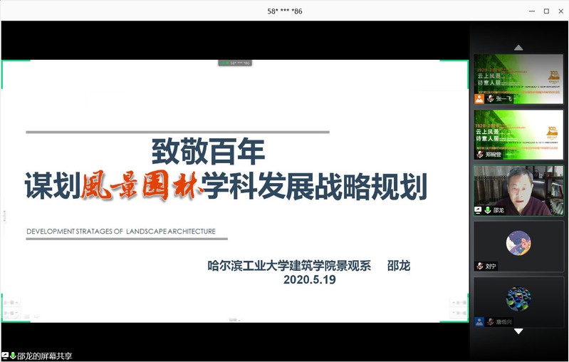The image size is (569, 362).
Task: Select the participant tile for 刘宁
Action: 518,247
